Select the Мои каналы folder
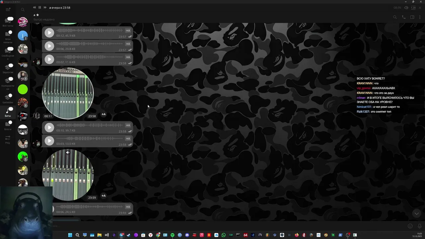The image size is (425, 239). 8,37
